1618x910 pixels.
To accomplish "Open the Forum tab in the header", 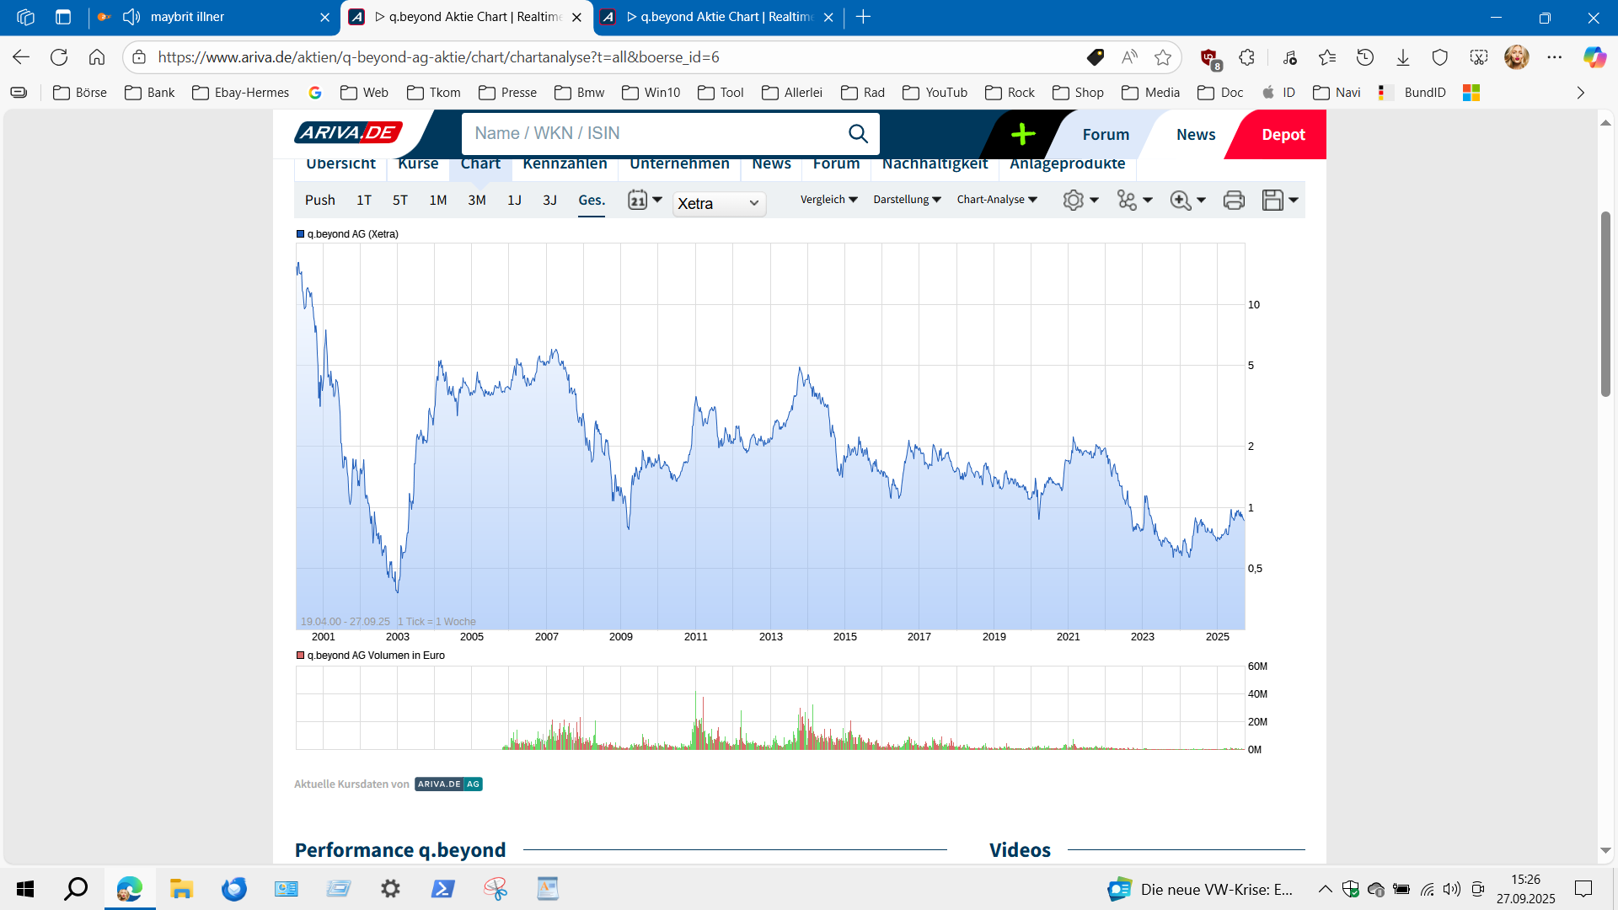I will 1106,135.
